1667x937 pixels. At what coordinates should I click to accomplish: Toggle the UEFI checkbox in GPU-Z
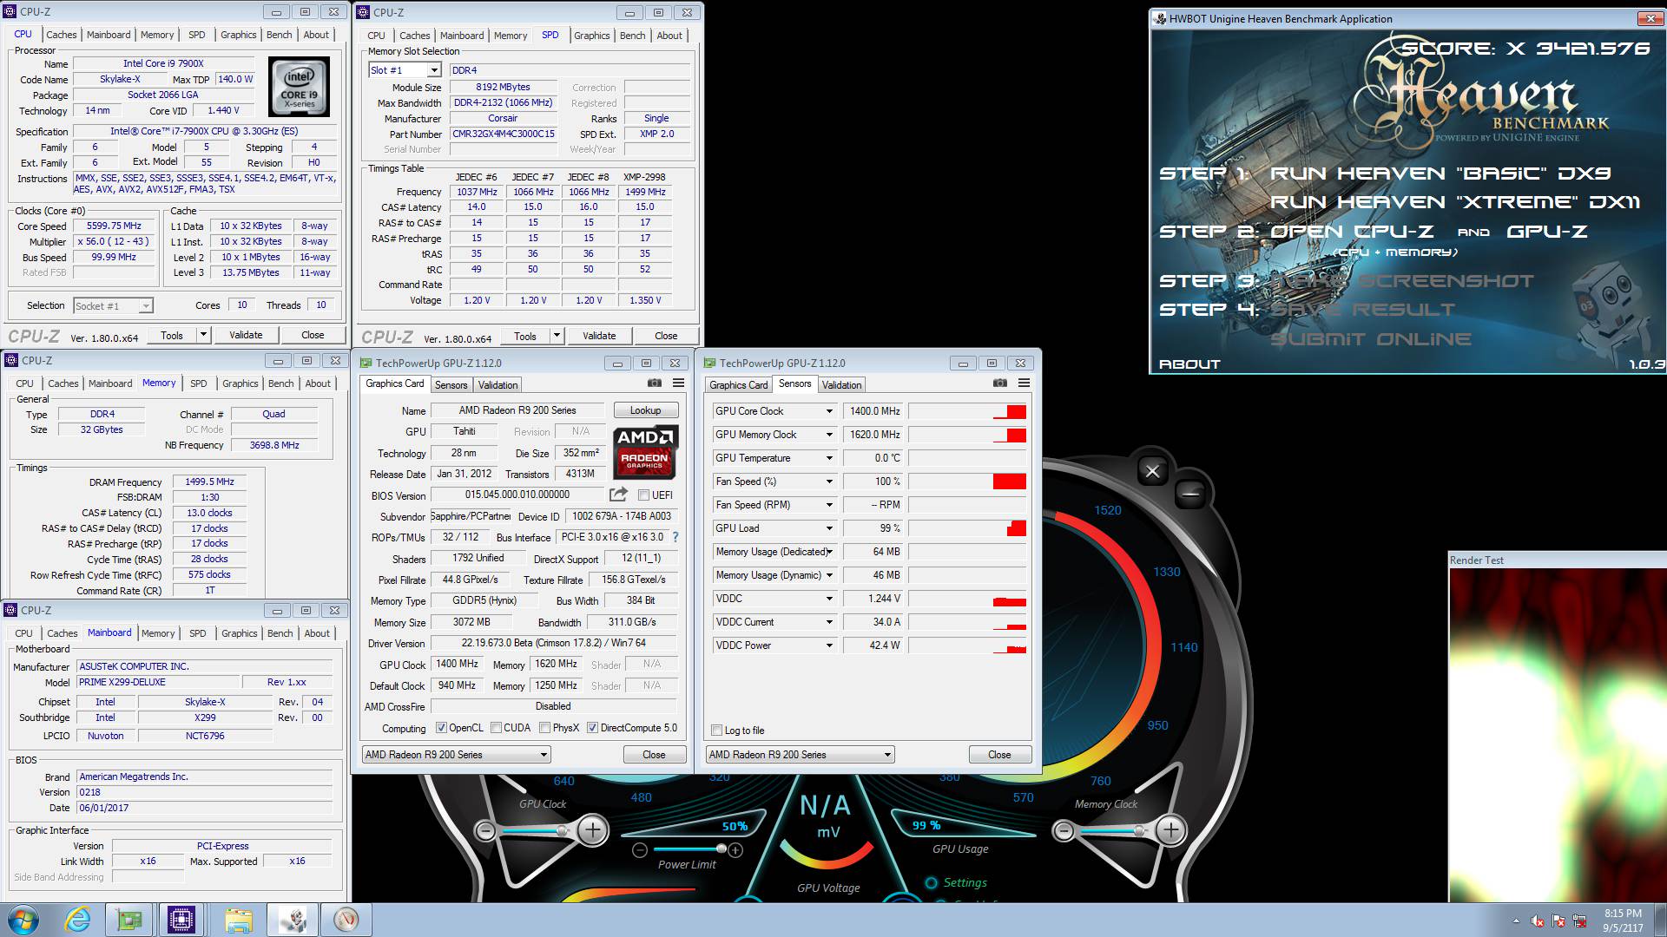[643, 495]
